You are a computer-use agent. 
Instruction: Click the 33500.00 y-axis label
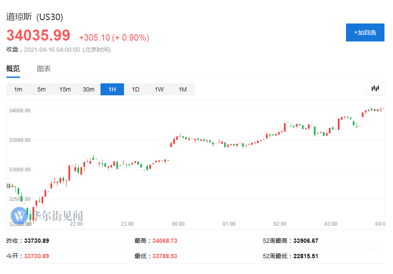[20, 140]
